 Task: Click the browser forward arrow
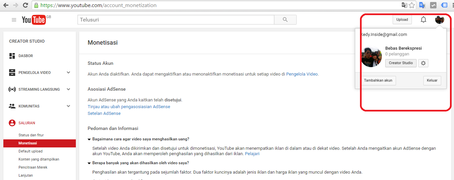click(16, 5)
